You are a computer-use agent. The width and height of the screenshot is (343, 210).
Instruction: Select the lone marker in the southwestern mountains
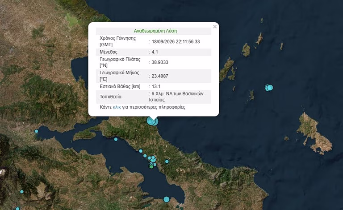pyautogui.click(x=22, y=192)
